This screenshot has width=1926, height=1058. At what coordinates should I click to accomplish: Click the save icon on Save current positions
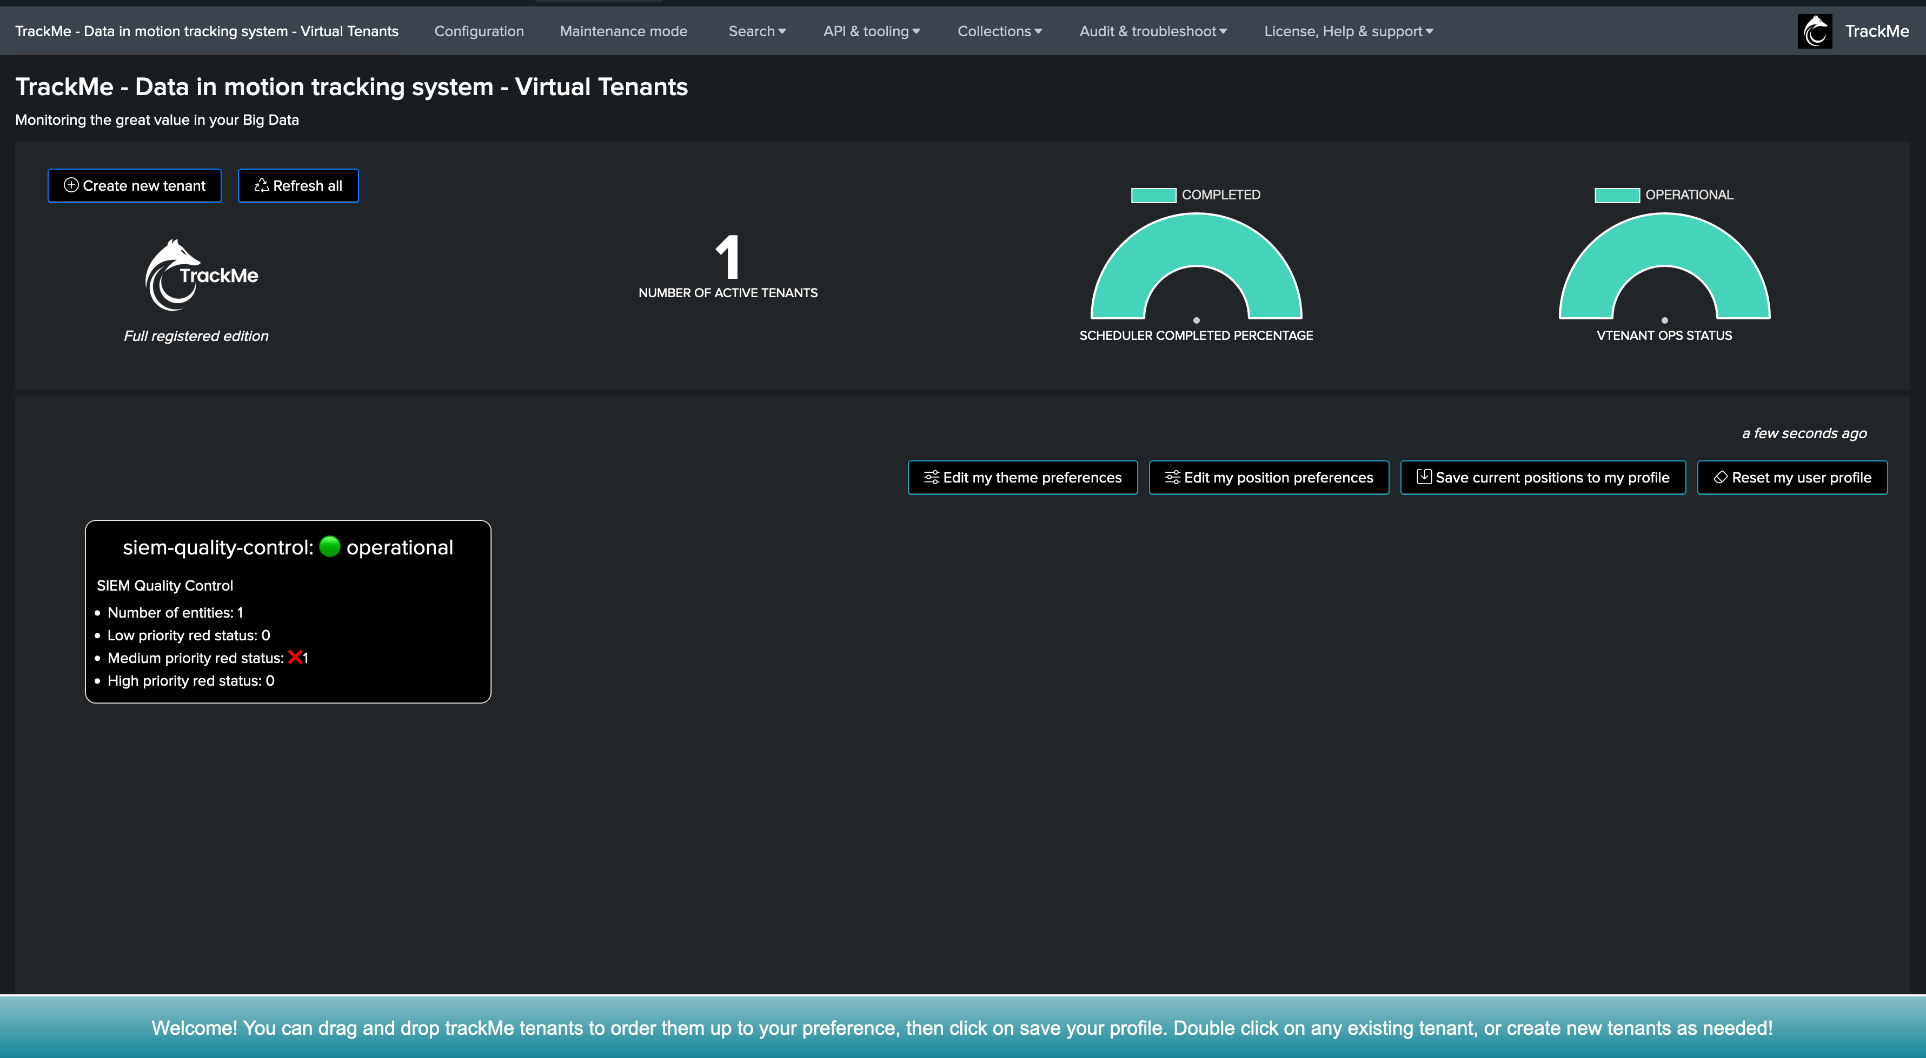1424,477
